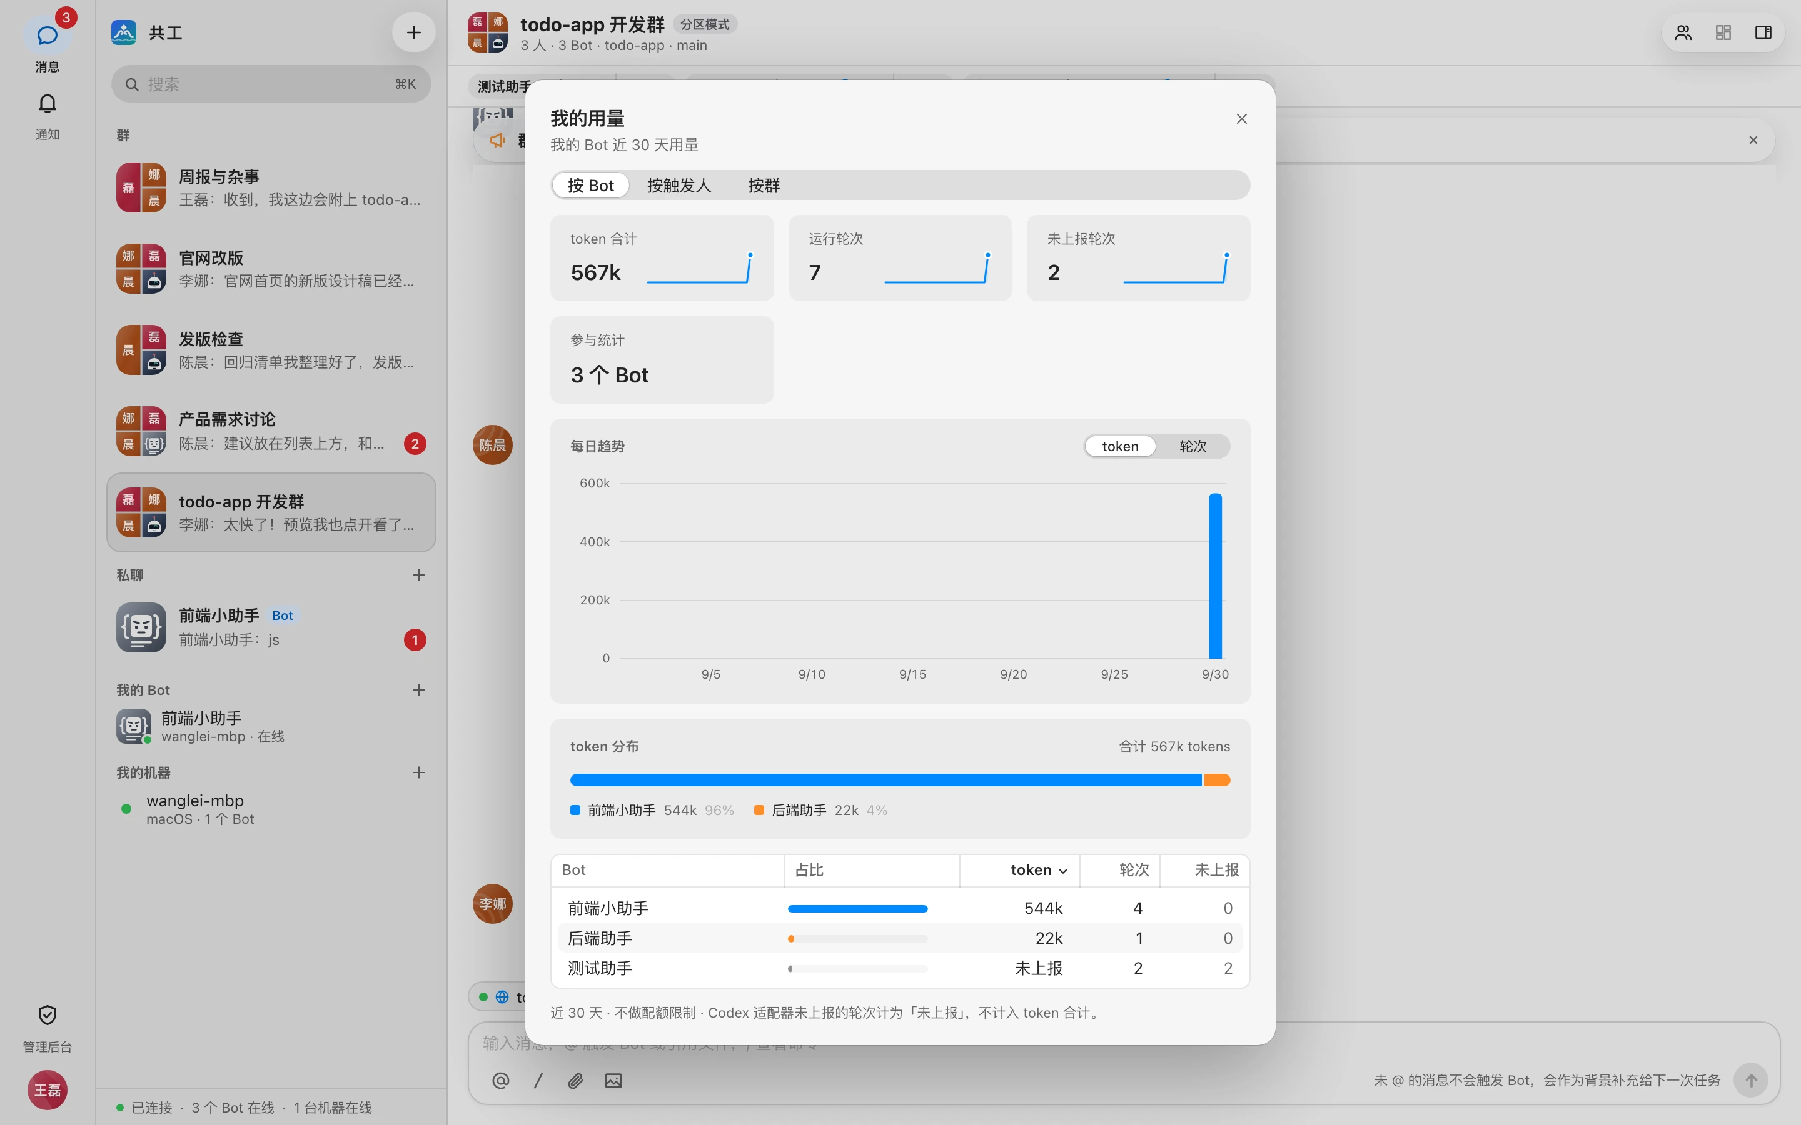Click the @ mention icon in composer

[x=501, y=1081]
